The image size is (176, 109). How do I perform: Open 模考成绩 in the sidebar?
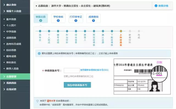[x=11, y=56]
